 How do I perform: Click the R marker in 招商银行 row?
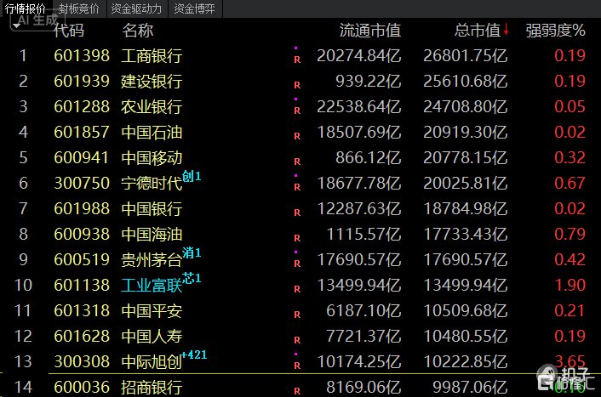pyautogui.click(x=297, y=391)
